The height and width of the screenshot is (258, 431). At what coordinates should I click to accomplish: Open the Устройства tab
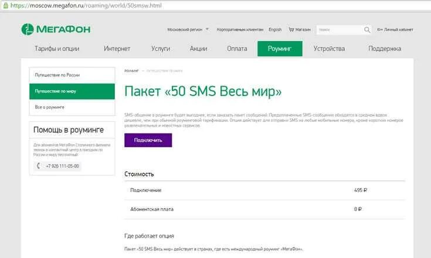pos(330,49)
